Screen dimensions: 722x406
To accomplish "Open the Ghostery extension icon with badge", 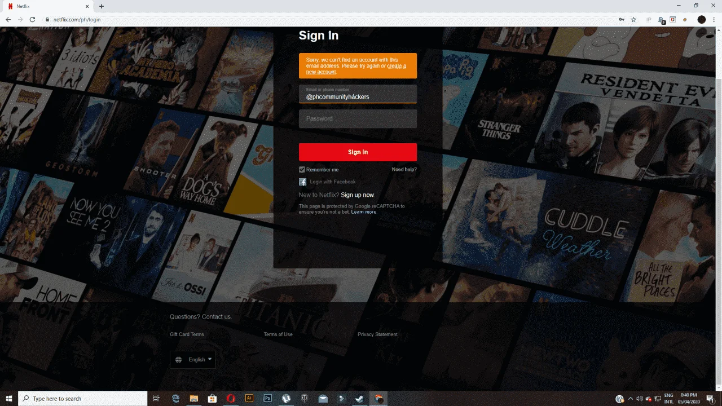I will [661, 20].
